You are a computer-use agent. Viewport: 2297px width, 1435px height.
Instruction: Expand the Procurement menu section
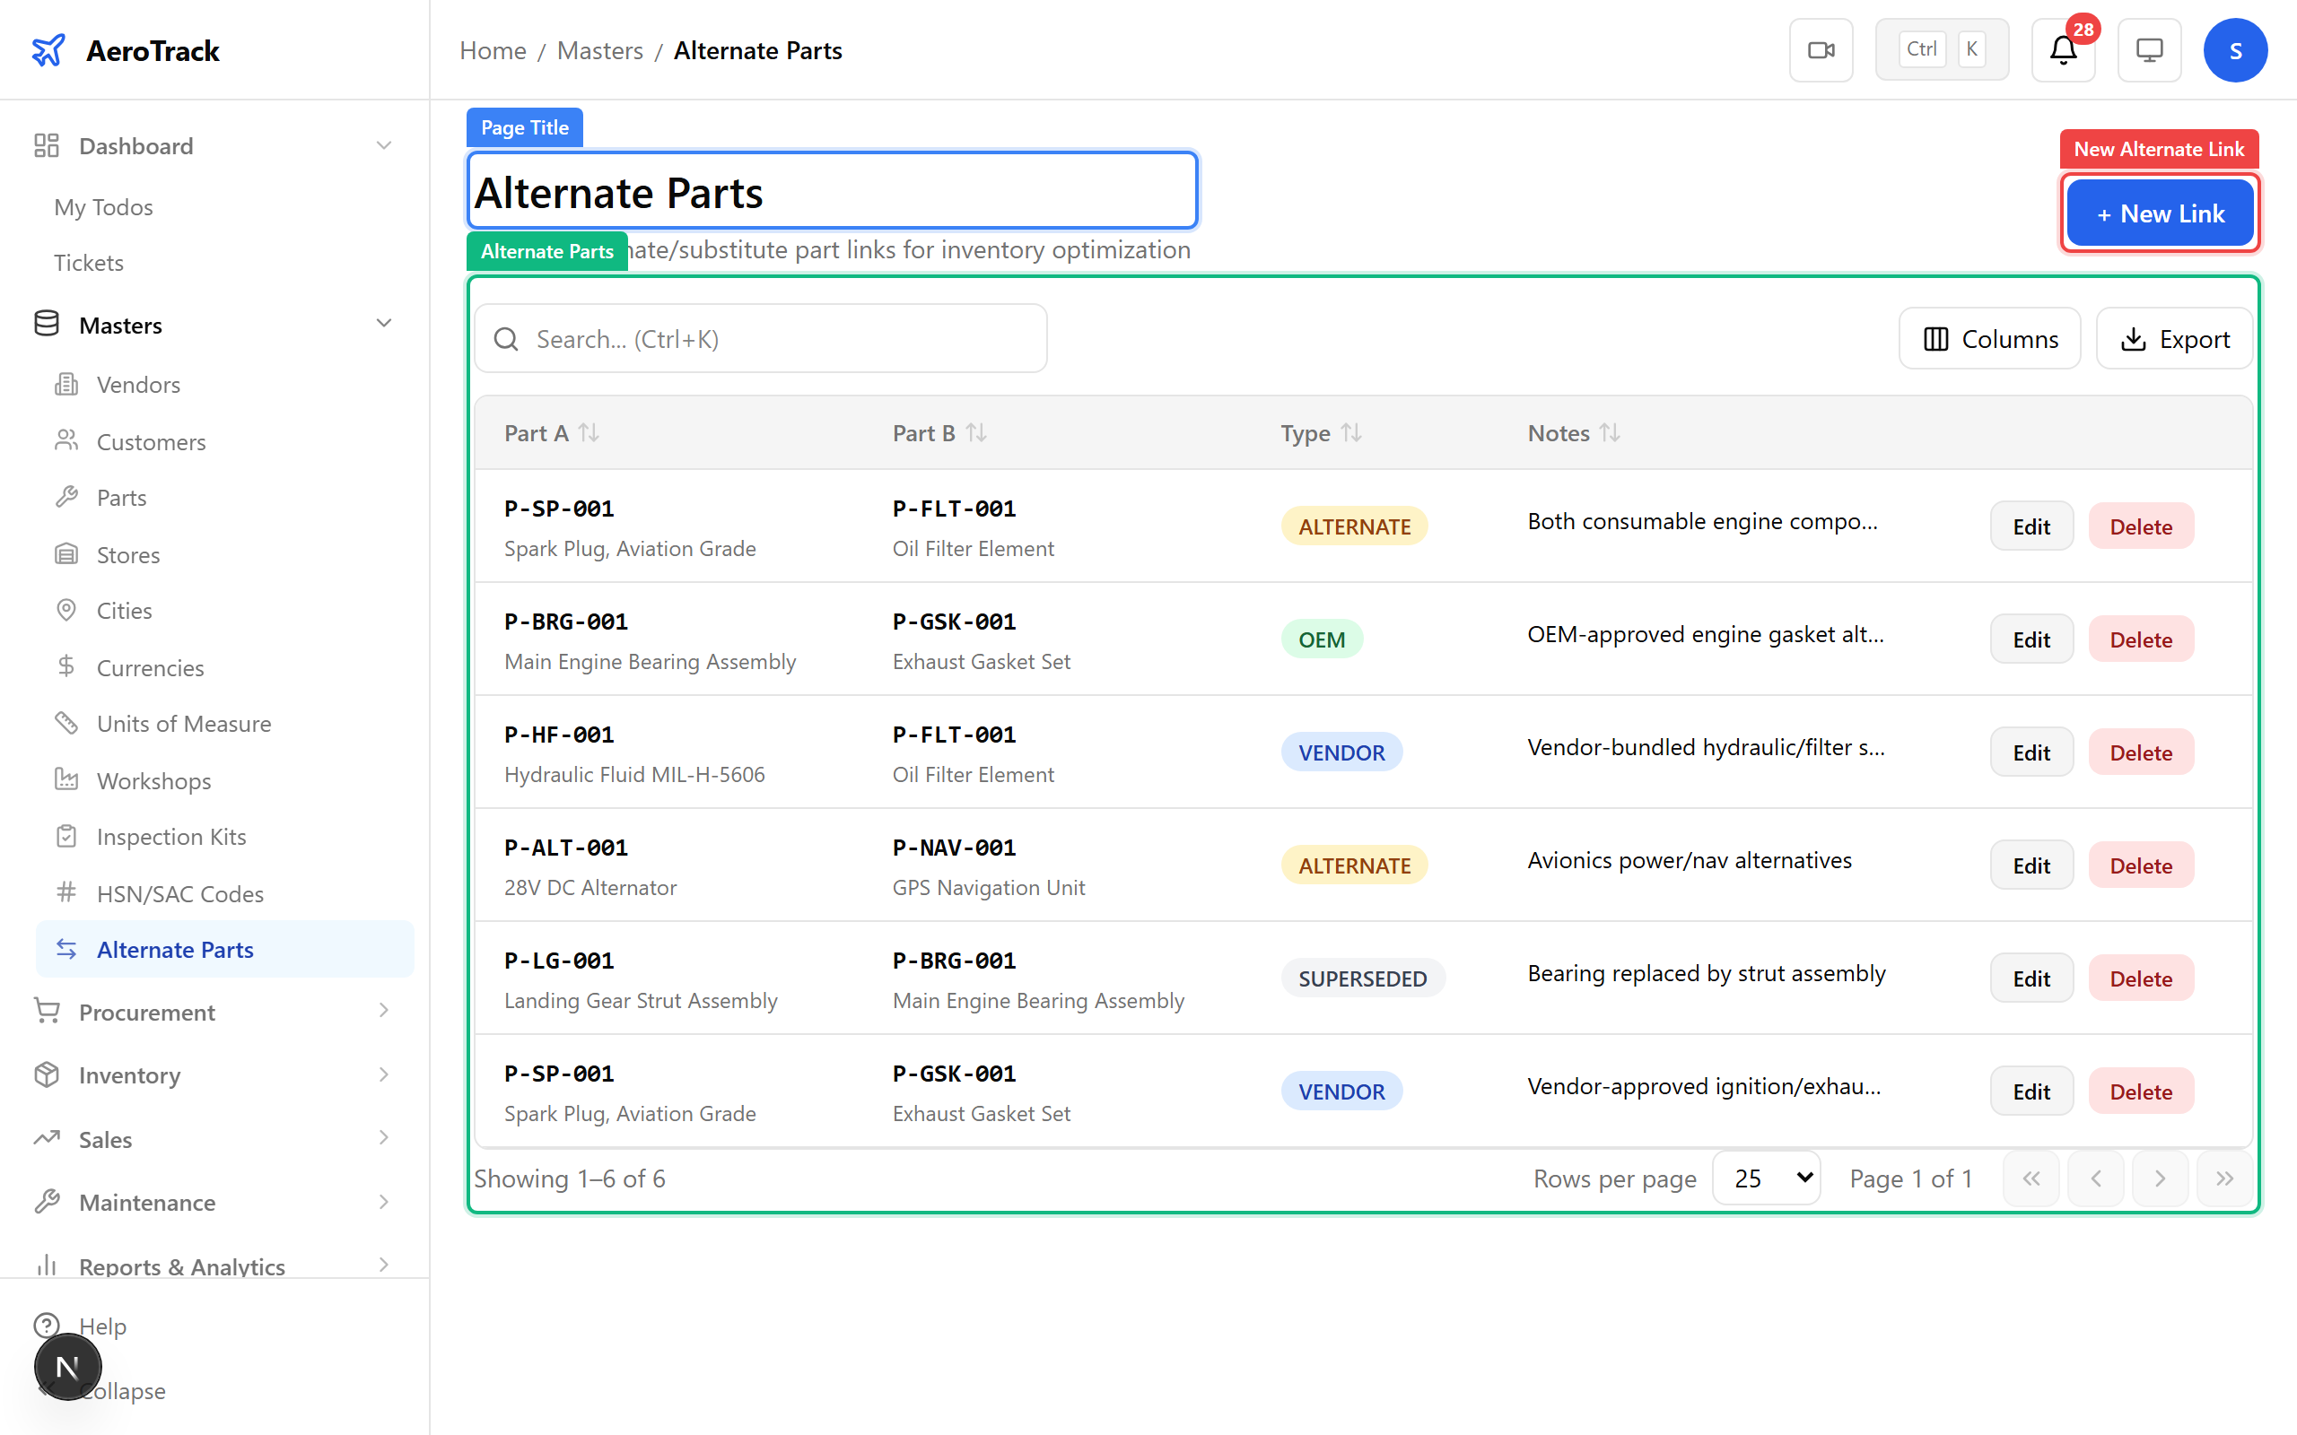(383, 1012)
